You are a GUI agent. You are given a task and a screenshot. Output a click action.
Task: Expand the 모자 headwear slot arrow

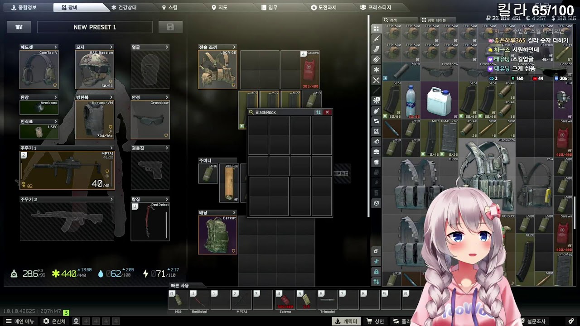click(x=111, y=47)
